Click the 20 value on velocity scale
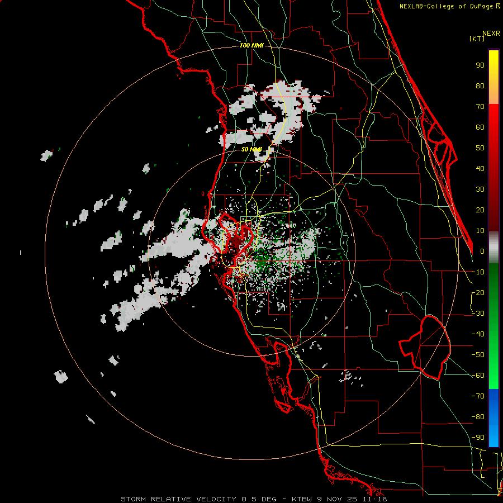The image size is (503, 503). coord(480,210)
